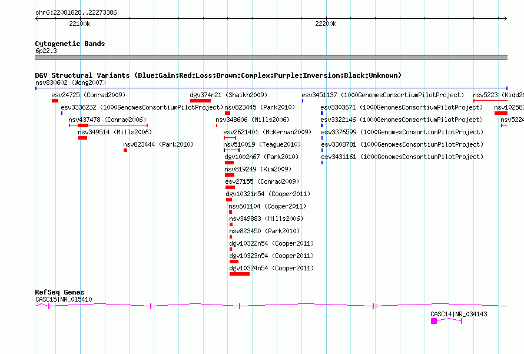524x354 pixels.
Task: Select the DGV Structural Variants track title
Action: coord(218,75)
